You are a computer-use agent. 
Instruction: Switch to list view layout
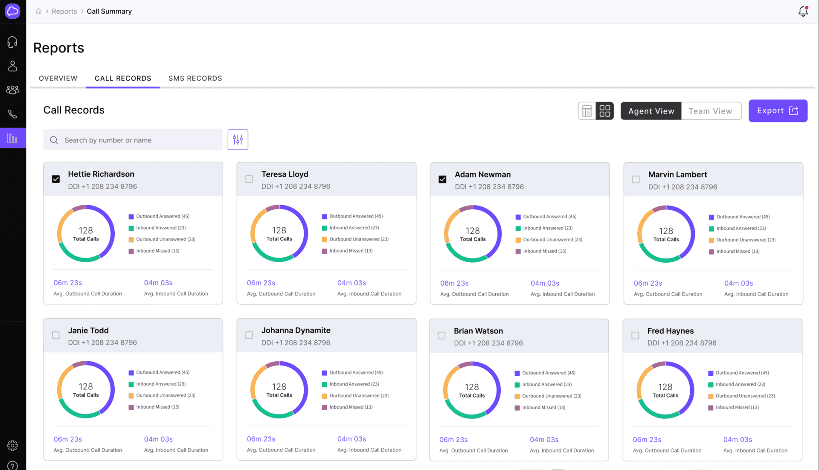[587, 110]
